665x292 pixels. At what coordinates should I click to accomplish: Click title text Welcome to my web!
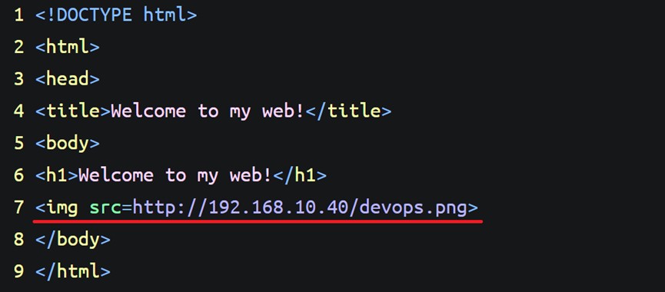click(x=208, y=111)
